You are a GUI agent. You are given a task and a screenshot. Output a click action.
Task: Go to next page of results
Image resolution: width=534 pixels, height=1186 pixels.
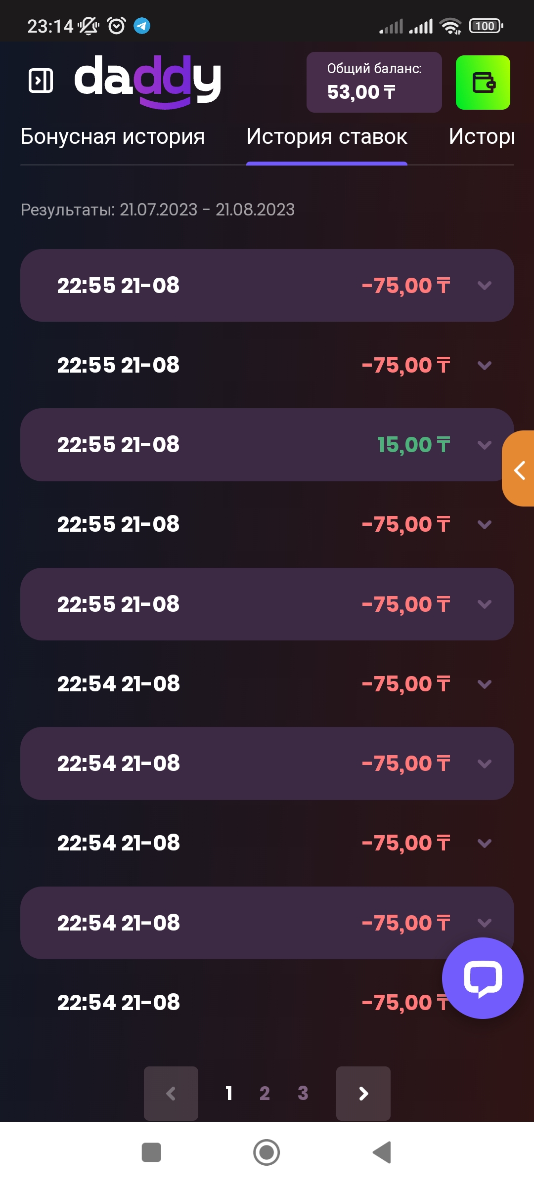pyautogui.click(x=363, y=1093)
